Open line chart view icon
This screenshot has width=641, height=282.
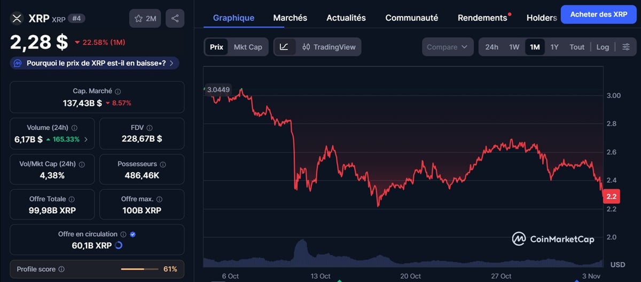click(284, 47)
